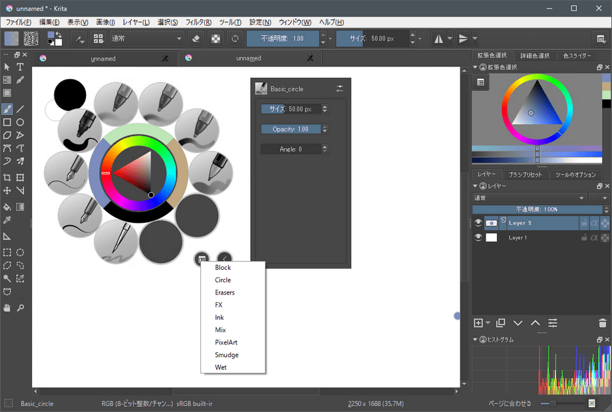This screenshot has width=612, height=412.
Task: Select the Zoom magnifier tool
Action: pos(20,308)
